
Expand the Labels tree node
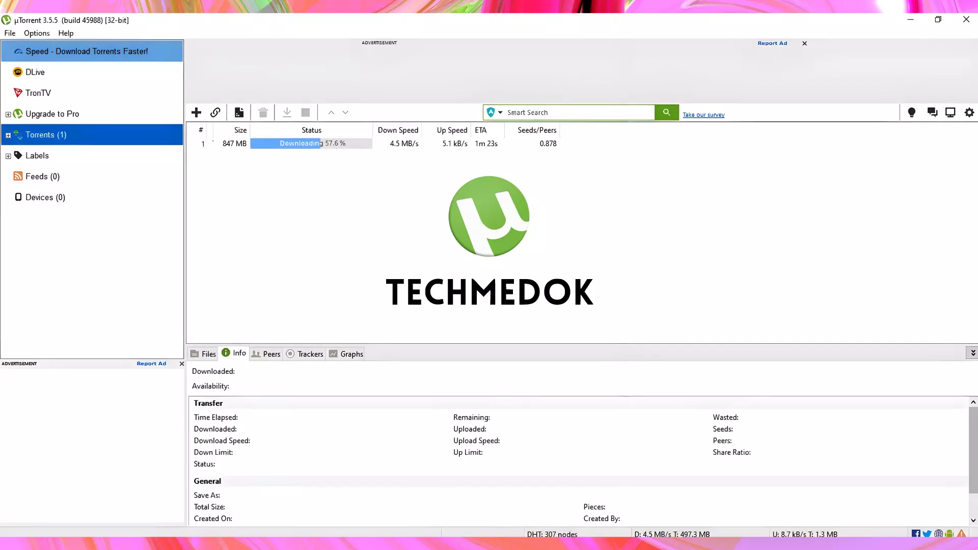8,156
